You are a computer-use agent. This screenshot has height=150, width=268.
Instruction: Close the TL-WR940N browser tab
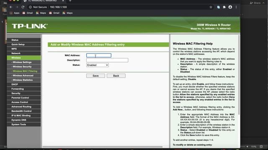click(63, 1)
